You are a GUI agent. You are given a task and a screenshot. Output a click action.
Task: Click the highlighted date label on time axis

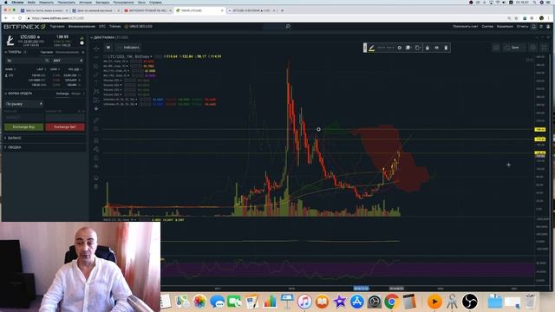tap(361, 289)
